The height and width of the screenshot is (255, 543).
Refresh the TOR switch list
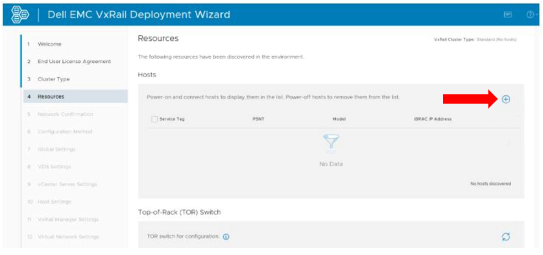(x=506, y=237)
